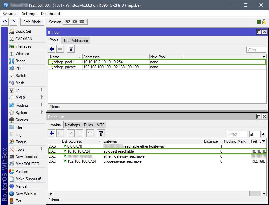Open the Log menu icon
This screenshot has width=269, height=205.
pos(12,135)
